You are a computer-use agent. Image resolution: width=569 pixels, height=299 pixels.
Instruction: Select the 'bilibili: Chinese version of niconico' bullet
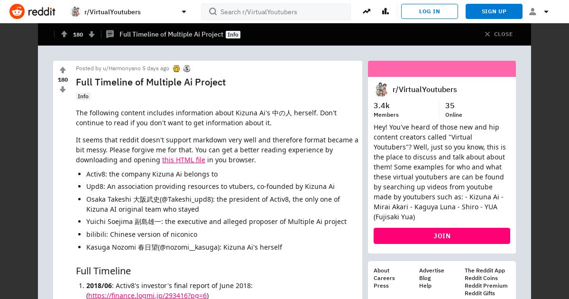click(142, 234)
